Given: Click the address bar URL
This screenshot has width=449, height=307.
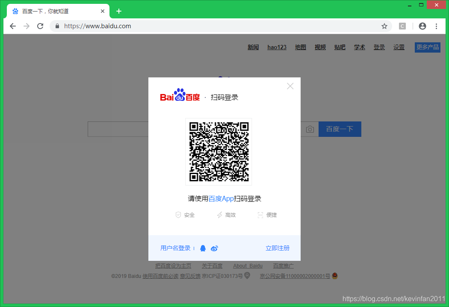Looking at the screenshot, I should tap(97, 26).
